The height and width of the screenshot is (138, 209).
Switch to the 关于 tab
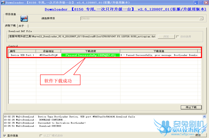pos(23,26)
